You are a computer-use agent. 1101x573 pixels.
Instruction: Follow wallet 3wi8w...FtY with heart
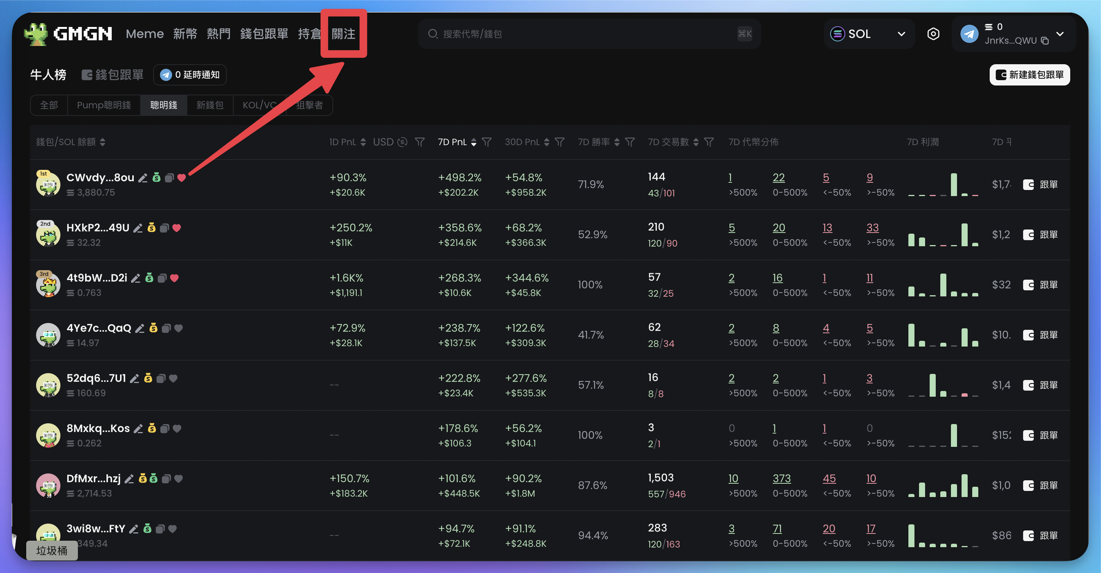click(x=172, y=529)
